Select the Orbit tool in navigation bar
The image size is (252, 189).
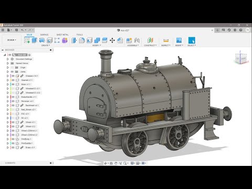tap(106, 163)
